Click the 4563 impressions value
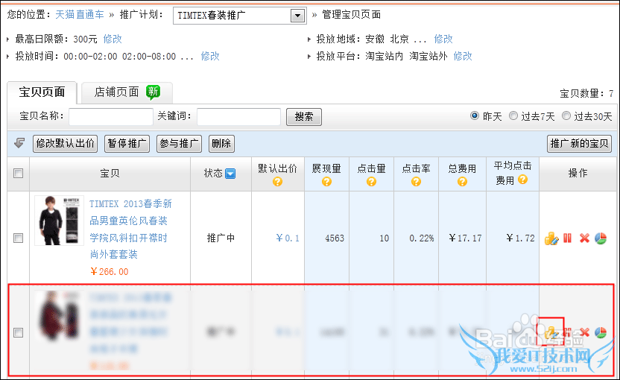 [x=335, y=238]
